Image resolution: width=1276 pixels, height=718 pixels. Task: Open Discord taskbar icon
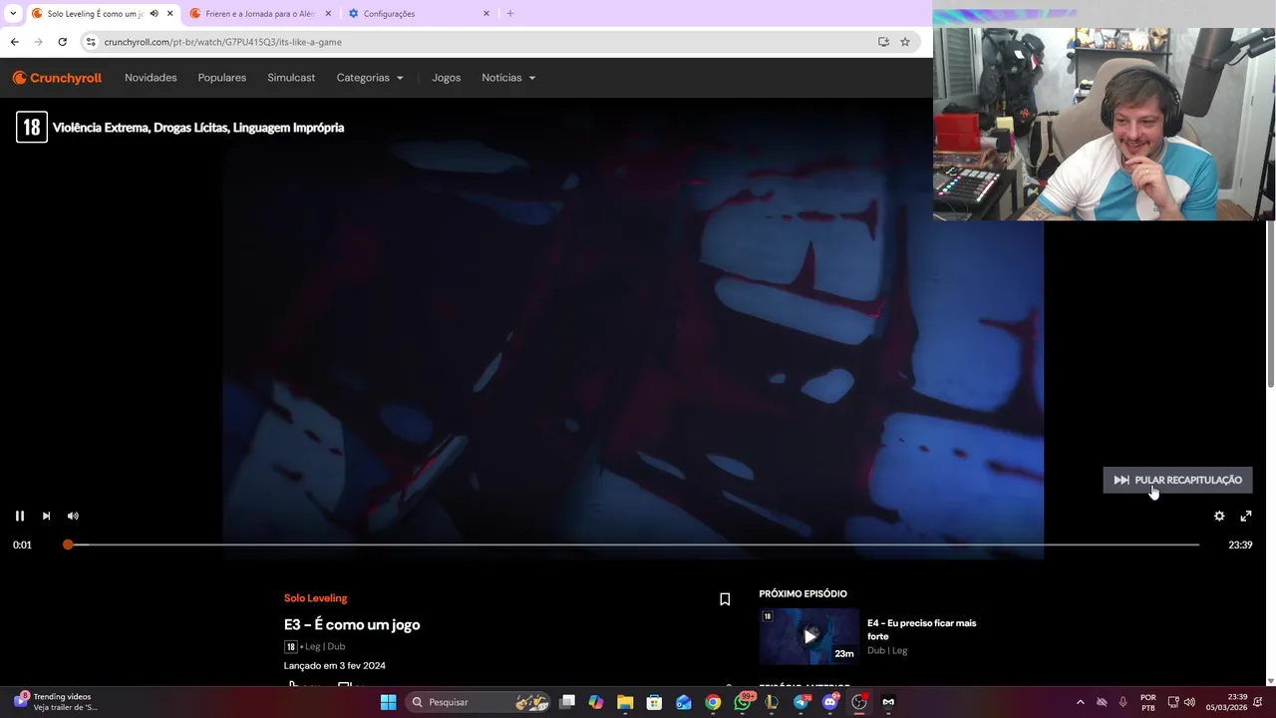click(x=830, y=702)
